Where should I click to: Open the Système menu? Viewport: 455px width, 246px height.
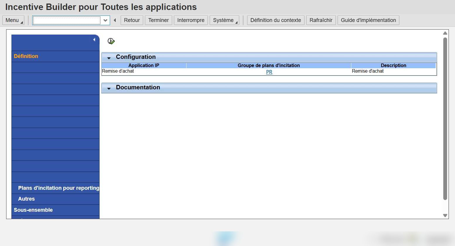click(x=224, y=20)
